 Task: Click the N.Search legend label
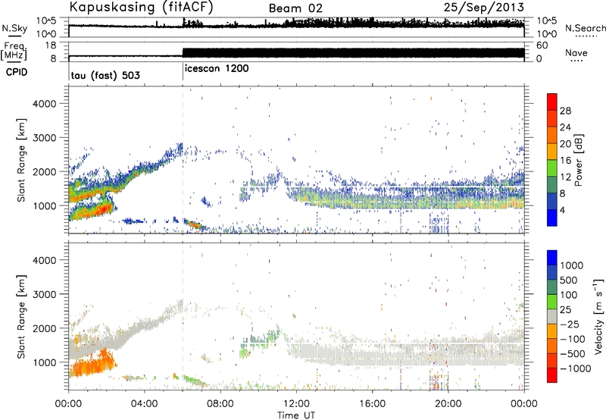click(585, 28)
